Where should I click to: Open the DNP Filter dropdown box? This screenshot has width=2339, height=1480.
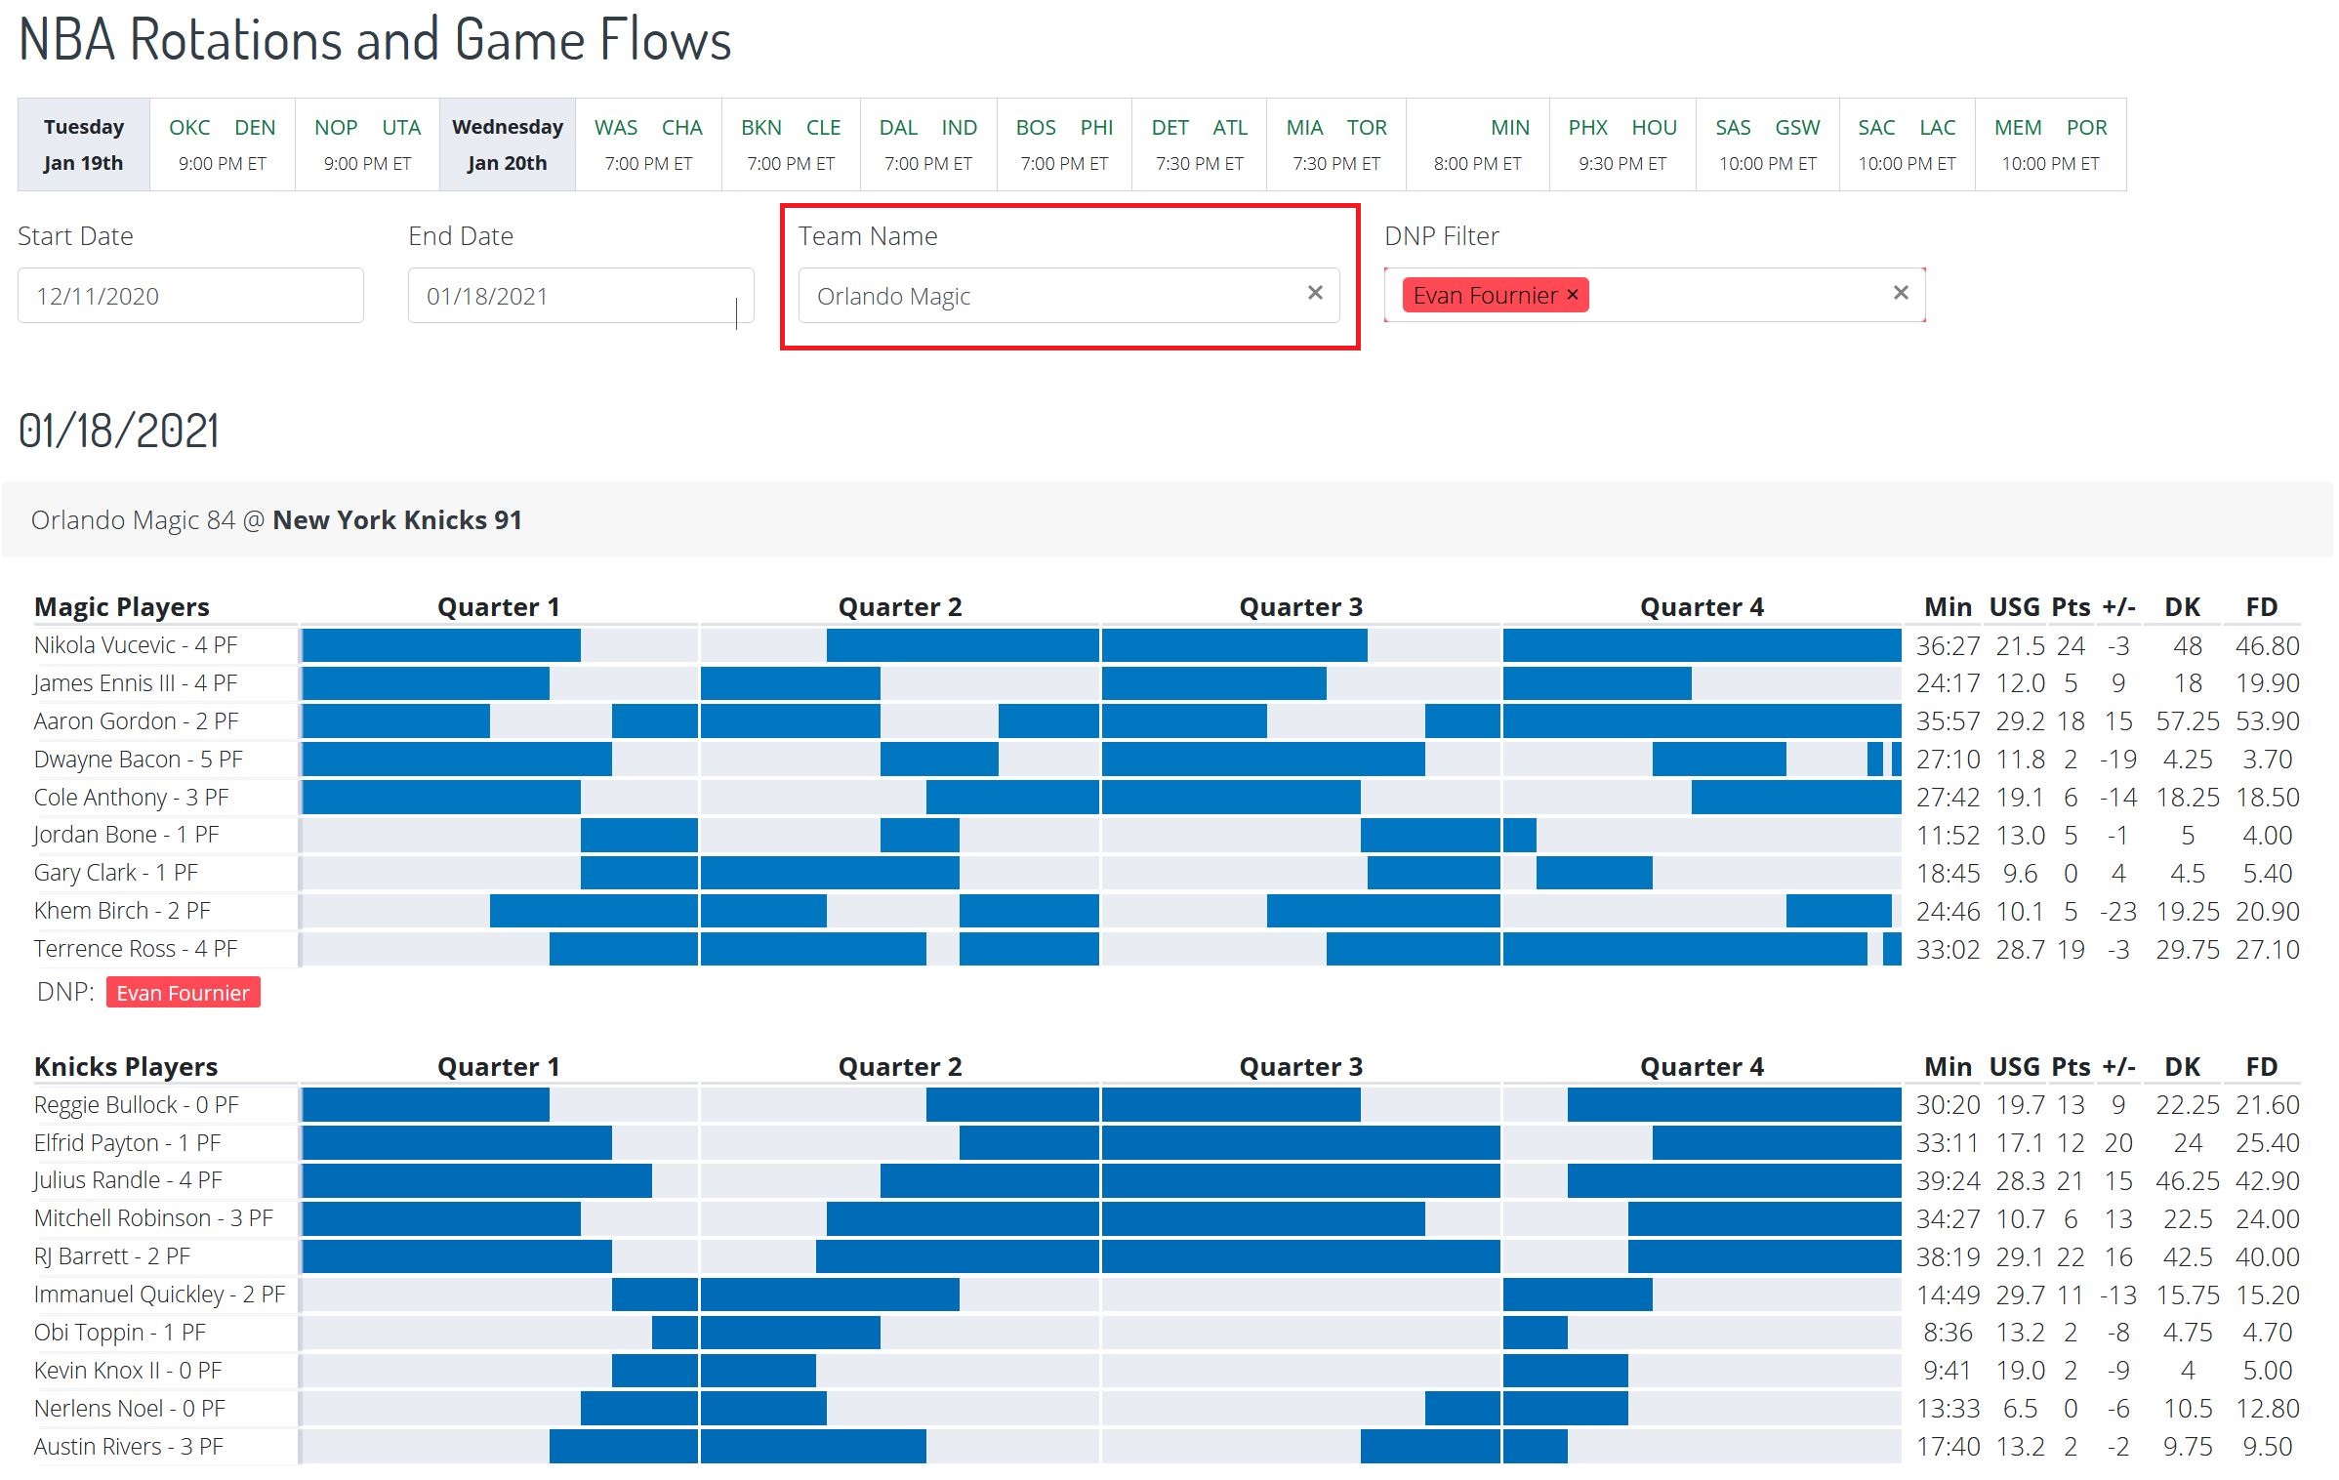(x=1738, y=295)
